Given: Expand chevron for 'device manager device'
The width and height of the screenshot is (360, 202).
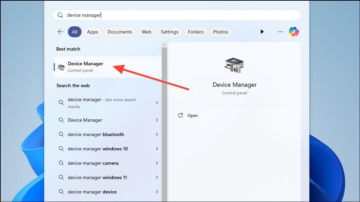Looking at the screenshot, I should pyautogui.click(x=157, y=192).
